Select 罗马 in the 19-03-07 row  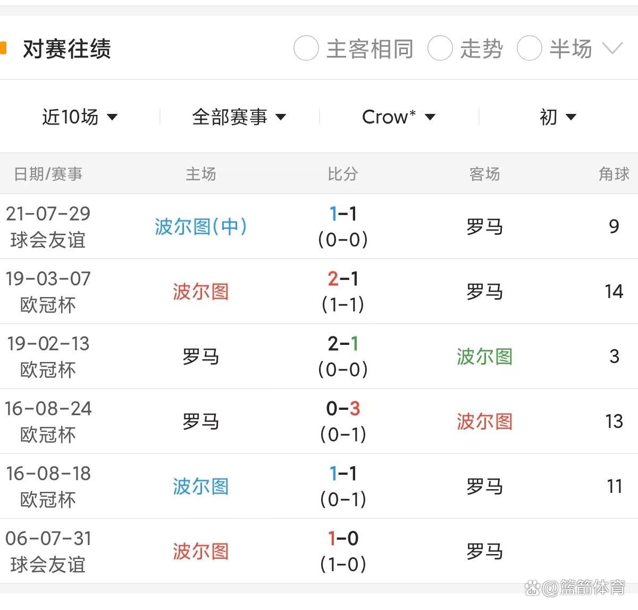484,292
